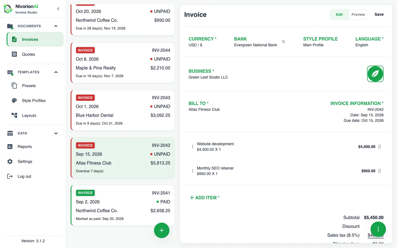Click Due date: Oct 15, 2026 text
The image size is (397, 248).
pos(364,120)
